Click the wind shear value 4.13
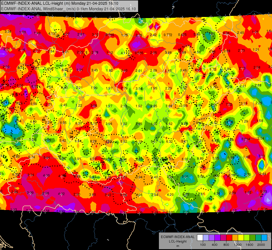Screen dimensions: 272x250 [x=51, y=34]
